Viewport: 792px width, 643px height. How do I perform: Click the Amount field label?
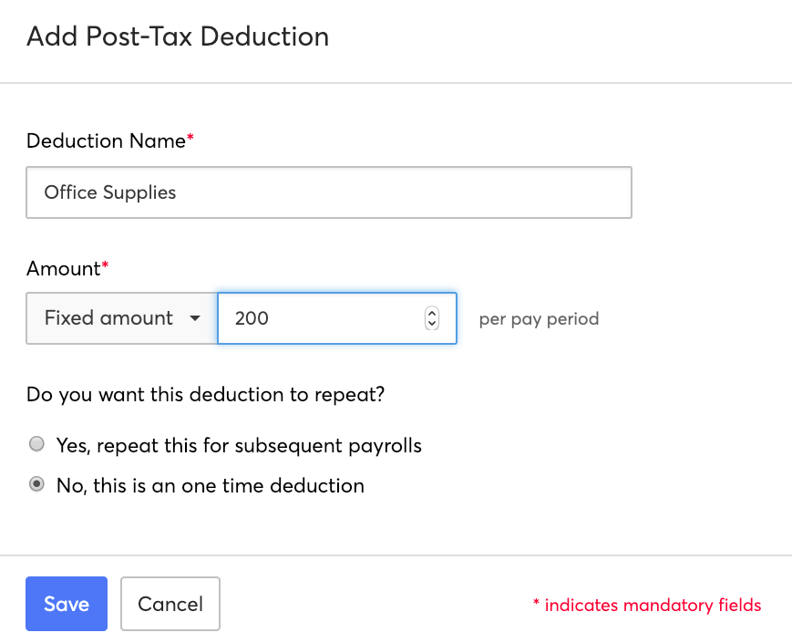click(x=63, y=269)
